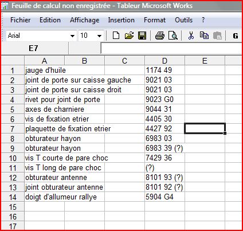Open the Format menu
Screen dimensions: 243x231
(155, 20)
